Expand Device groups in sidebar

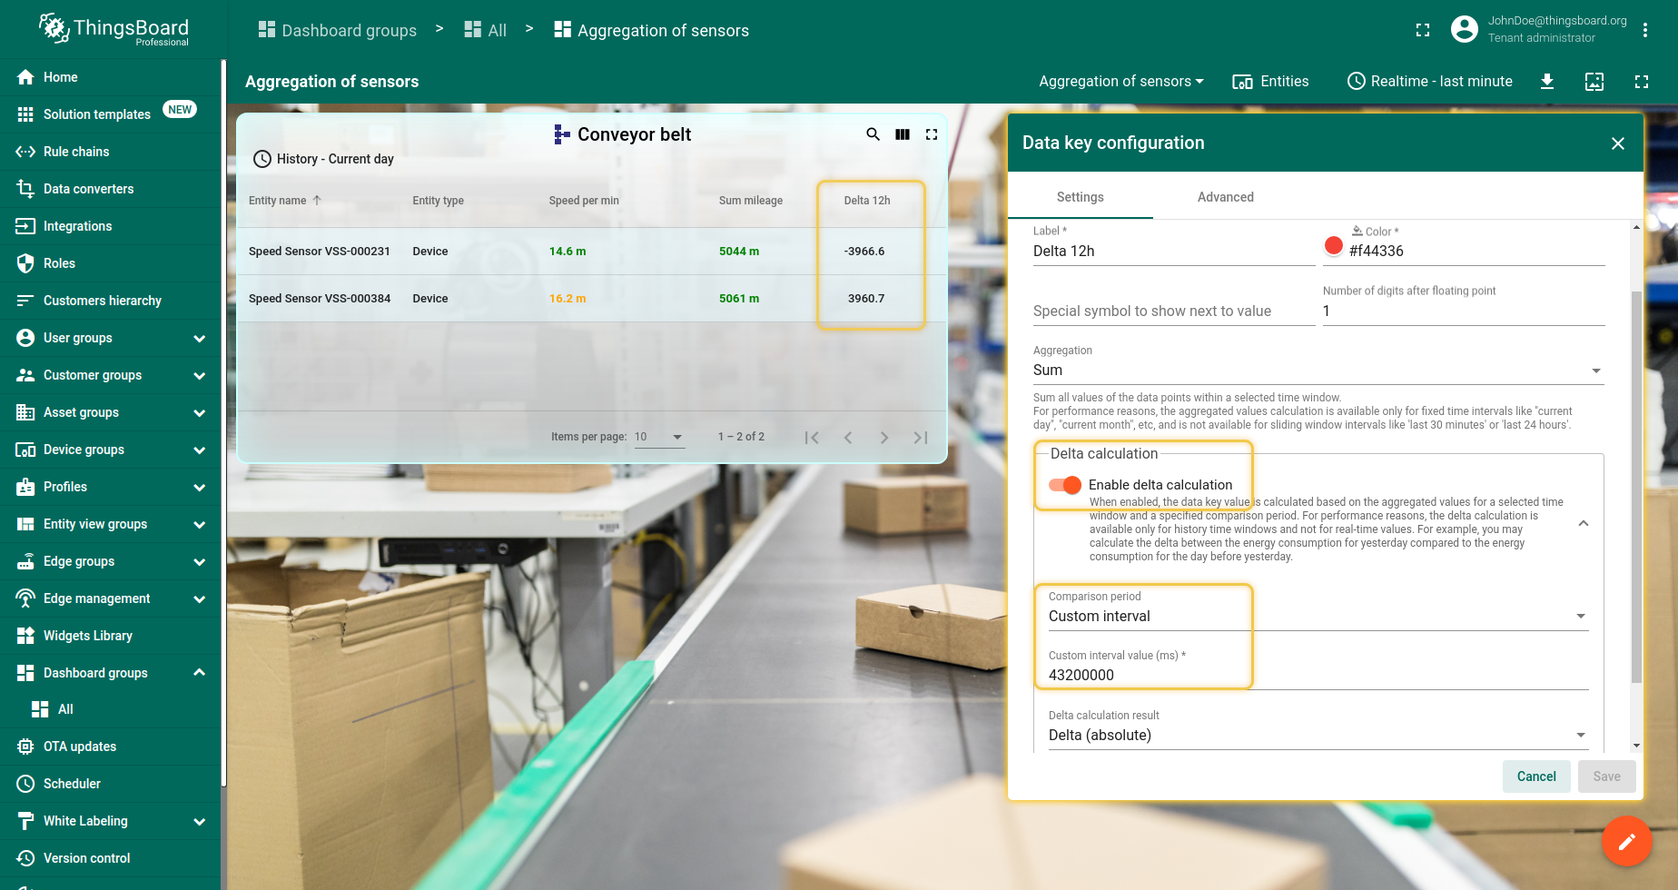200,450
